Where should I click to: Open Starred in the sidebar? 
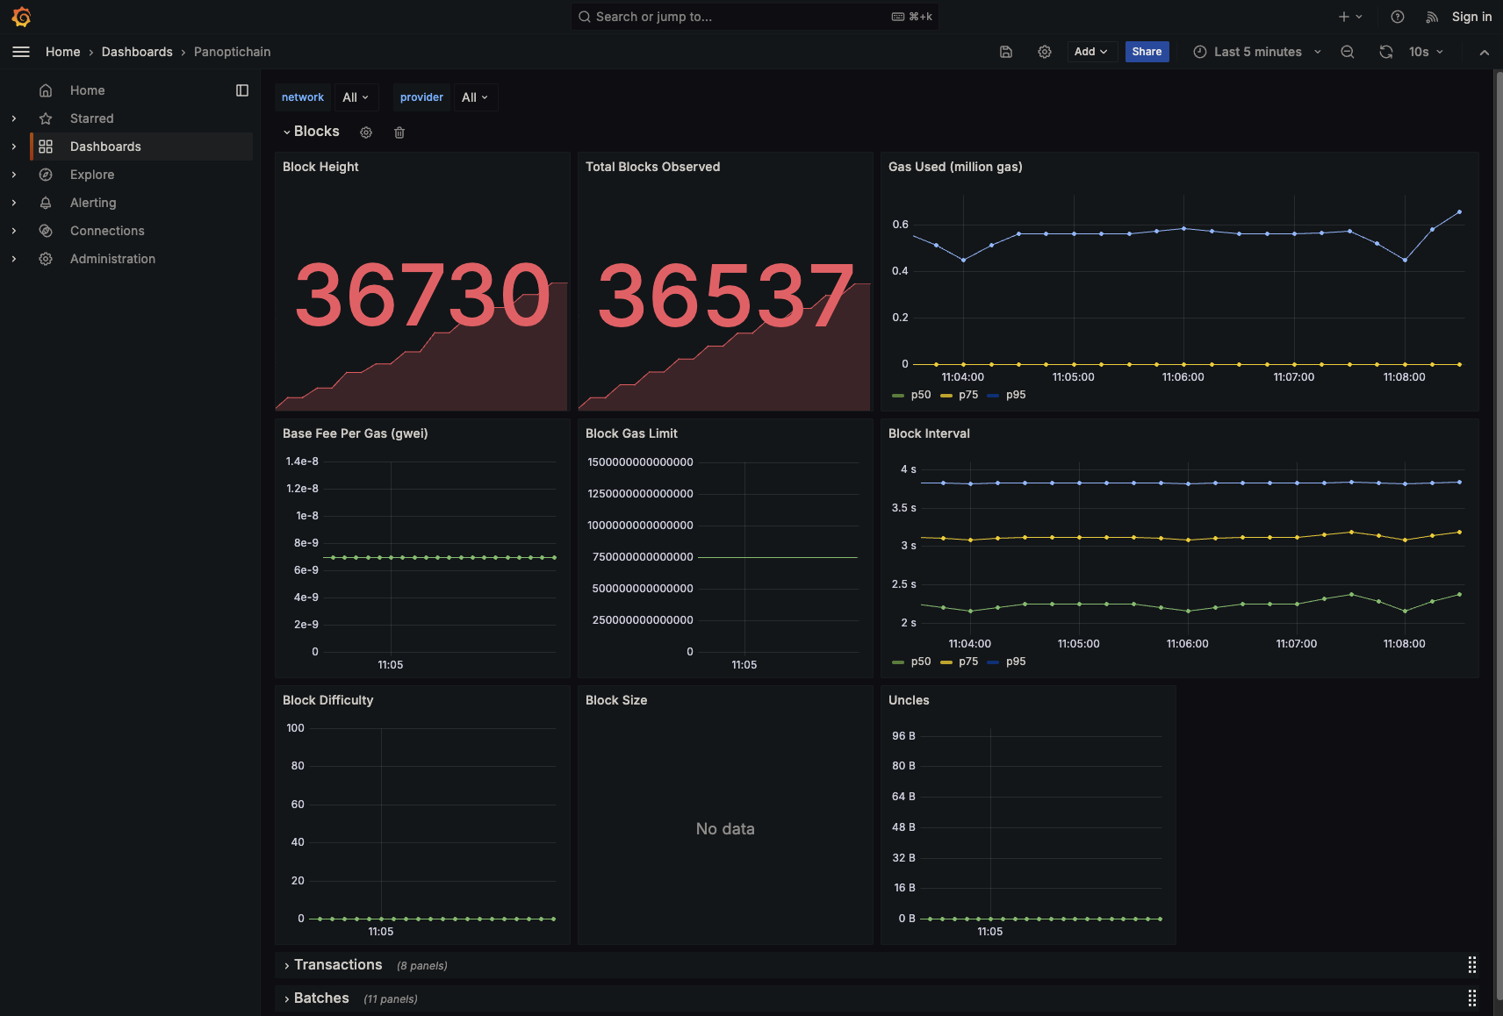pos(91,118)
